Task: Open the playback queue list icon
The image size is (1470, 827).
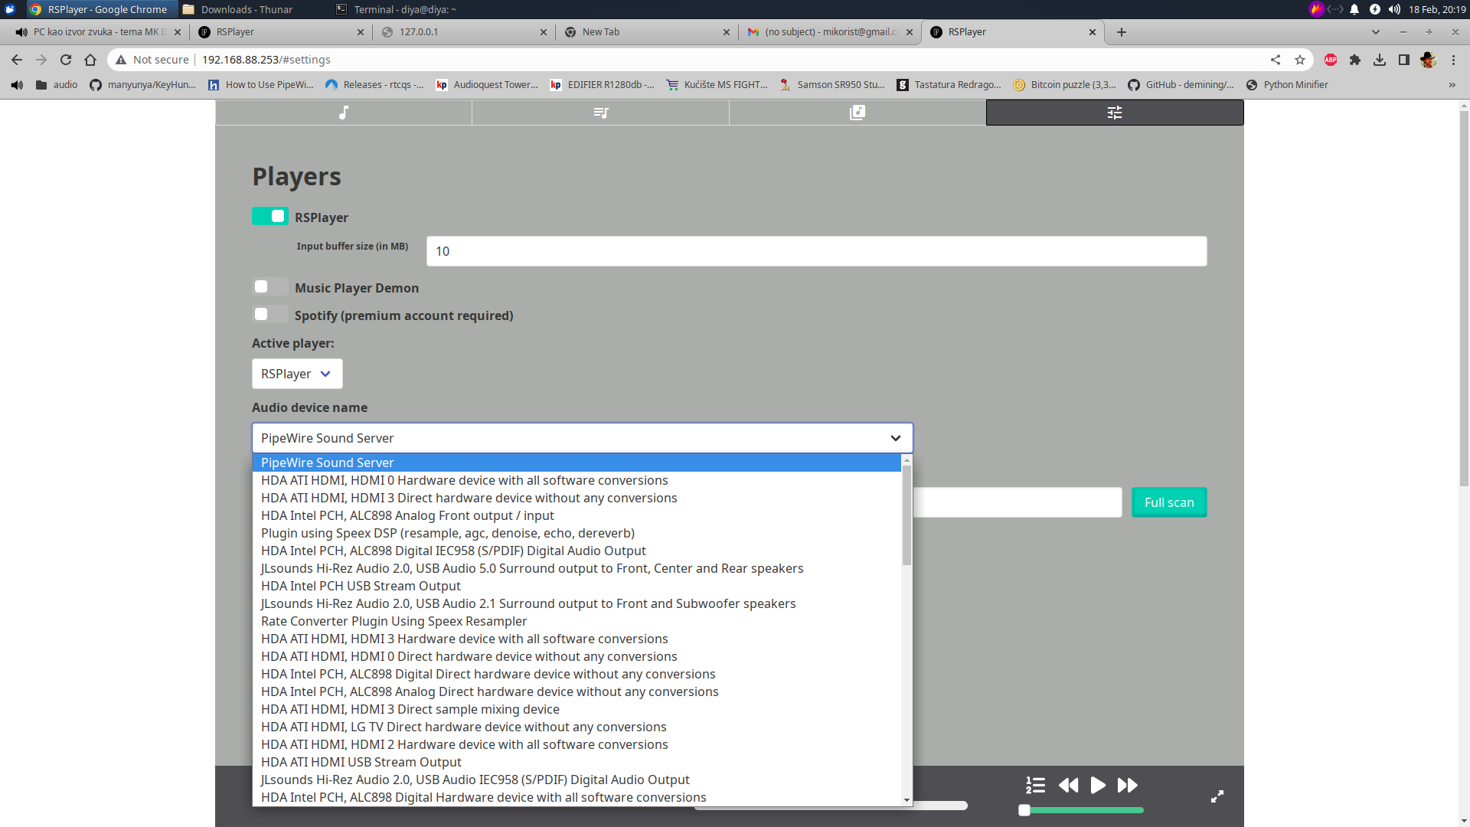Action: pos(1035,785)
